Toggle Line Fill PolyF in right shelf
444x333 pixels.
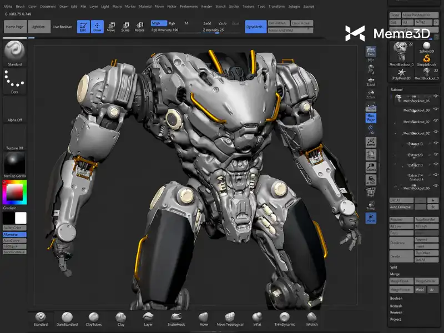click(x=371, y=191)
